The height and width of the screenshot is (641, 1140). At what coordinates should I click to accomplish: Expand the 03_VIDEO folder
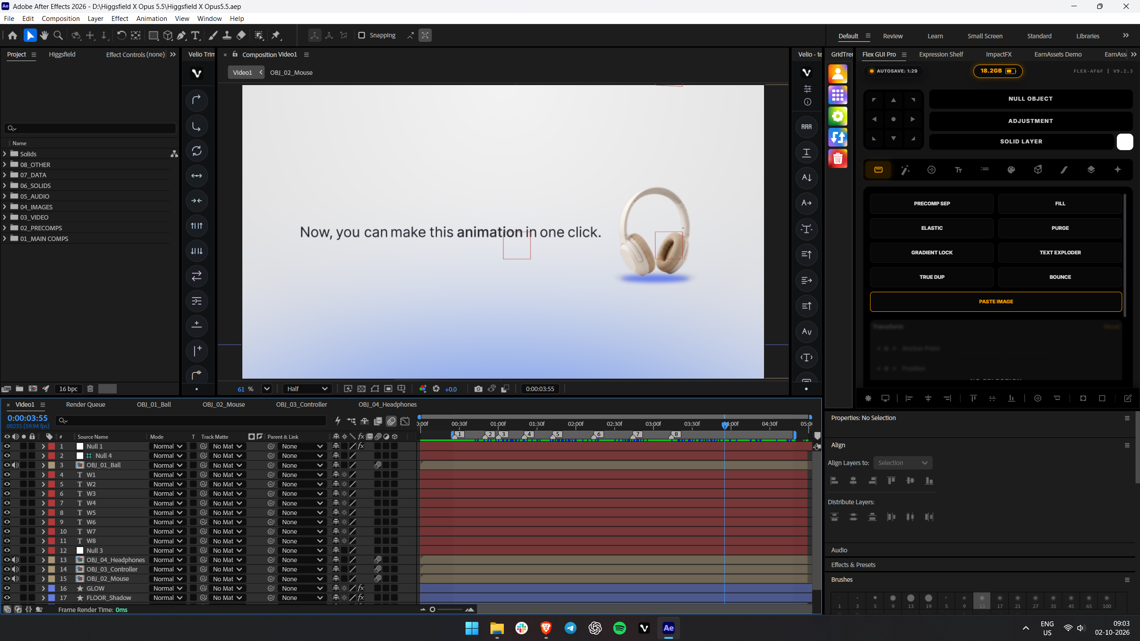4,217
